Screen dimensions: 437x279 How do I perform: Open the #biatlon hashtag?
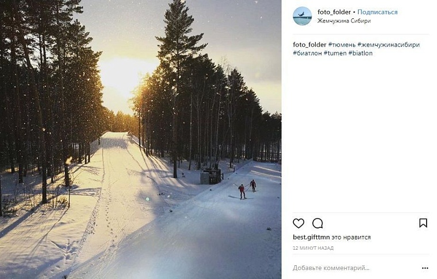[x=361, y=53]
